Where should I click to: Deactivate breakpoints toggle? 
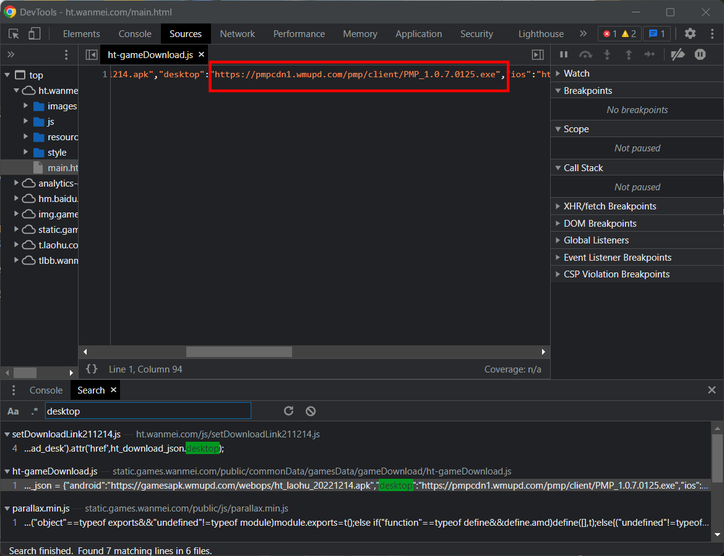pyautogui.click(x=678, y=54)
